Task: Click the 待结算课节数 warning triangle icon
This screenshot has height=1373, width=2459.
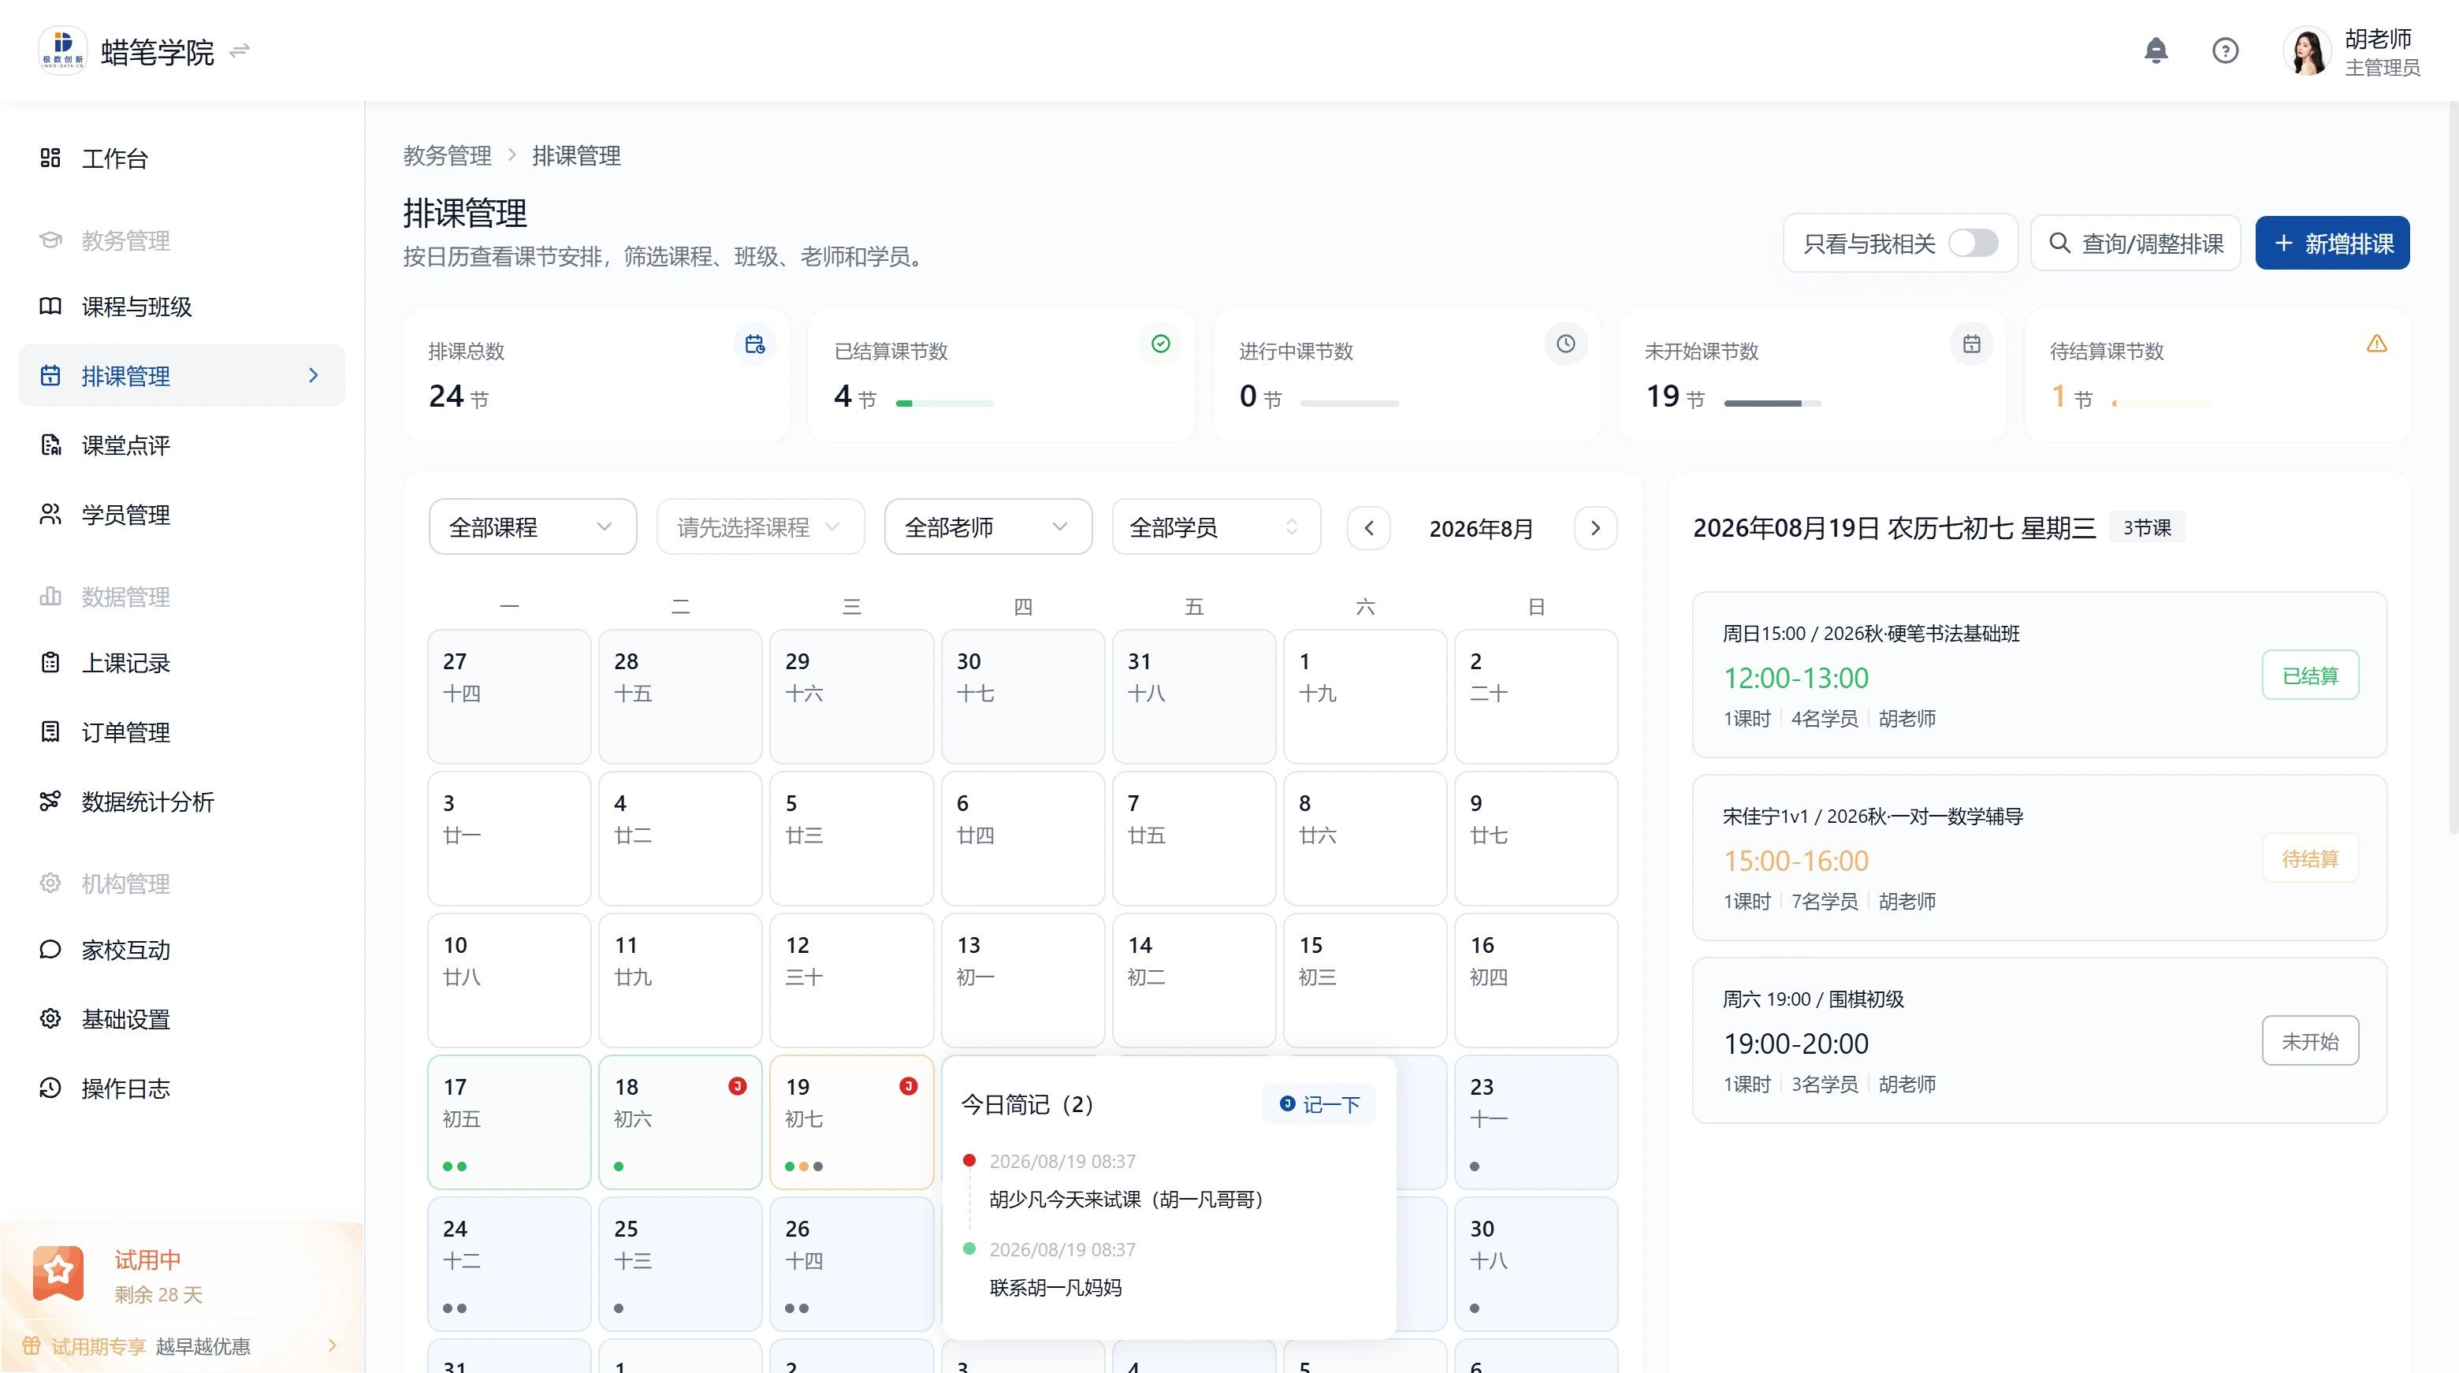Action: [x=2377, y=344]
